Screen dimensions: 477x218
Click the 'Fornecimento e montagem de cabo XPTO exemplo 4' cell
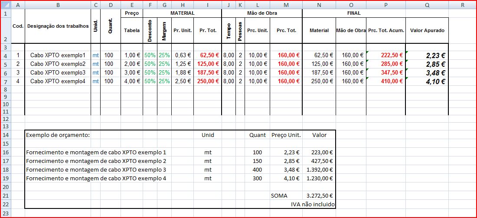tap(96, 178)
